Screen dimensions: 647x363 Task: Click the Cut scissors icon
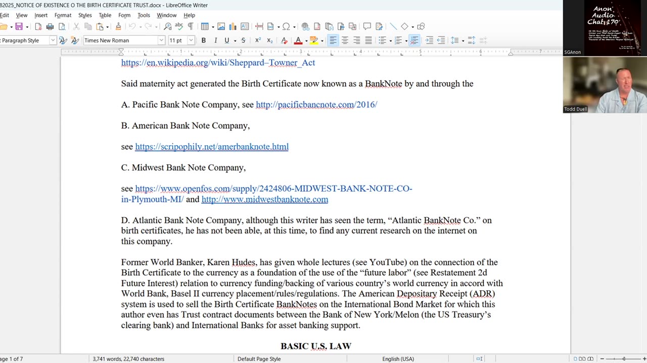(x=76, y=27)
